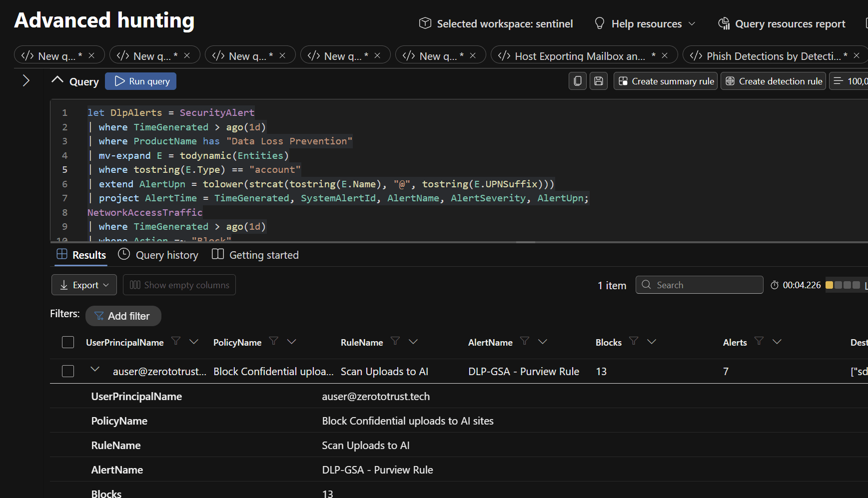
Task: Toggle the select-all rows checkbox in header
Action: [68, 342]
